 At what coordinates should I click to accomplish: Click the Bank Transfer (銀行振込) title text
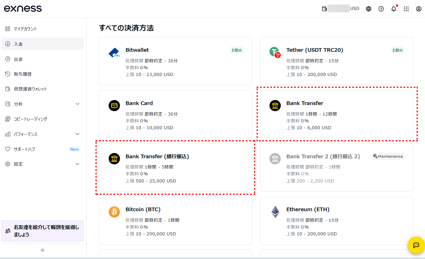(x=157, y=157)
